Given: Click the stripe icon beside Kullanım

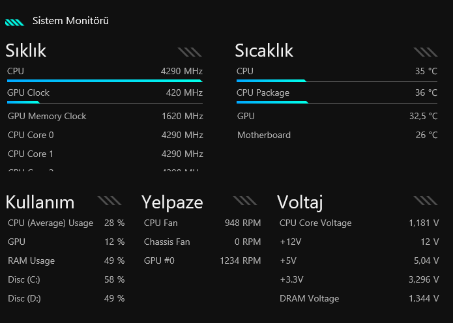Looking at the screenshot, I should click(x=109, y=201).
